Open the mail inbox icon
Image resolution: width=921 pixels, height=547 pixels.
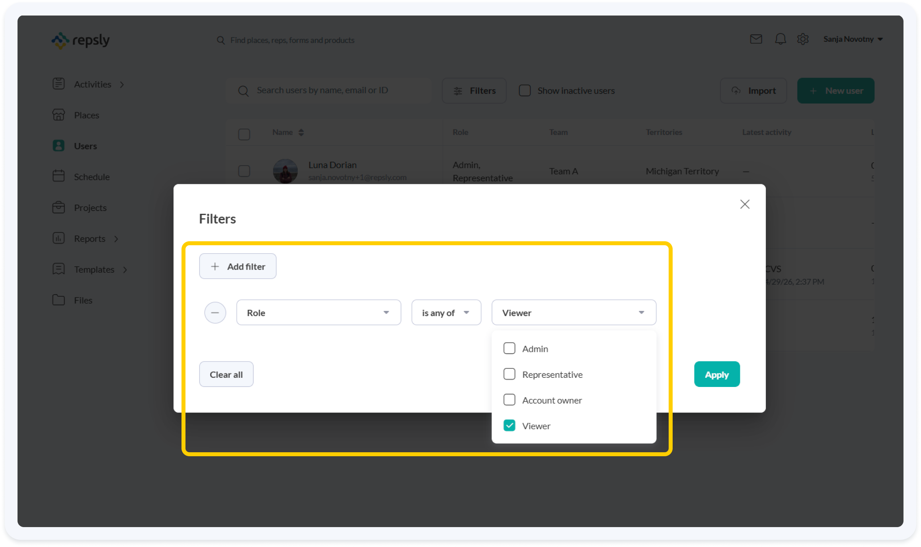pyautogui.click(x=756, y=39)
